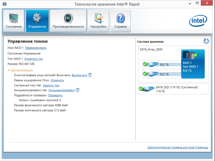Click Проверить link

[55, 96]
